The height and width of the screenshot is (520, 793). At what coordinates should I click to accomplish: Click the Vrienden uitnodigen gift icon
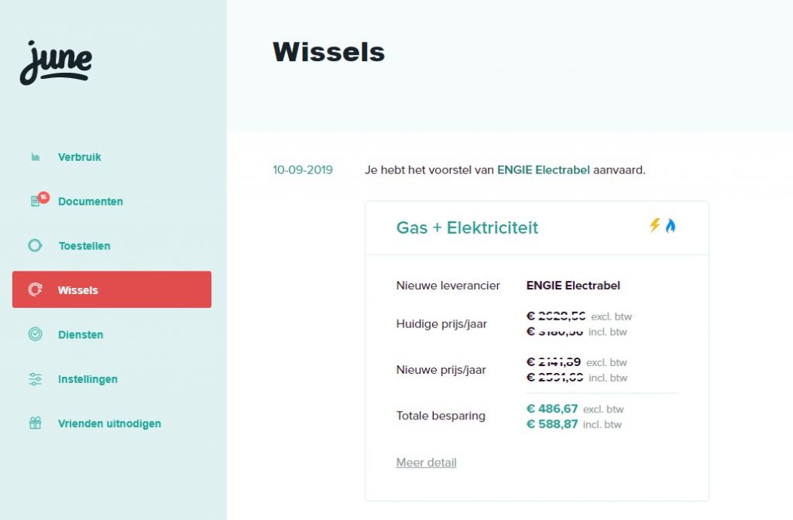point(35,423)
